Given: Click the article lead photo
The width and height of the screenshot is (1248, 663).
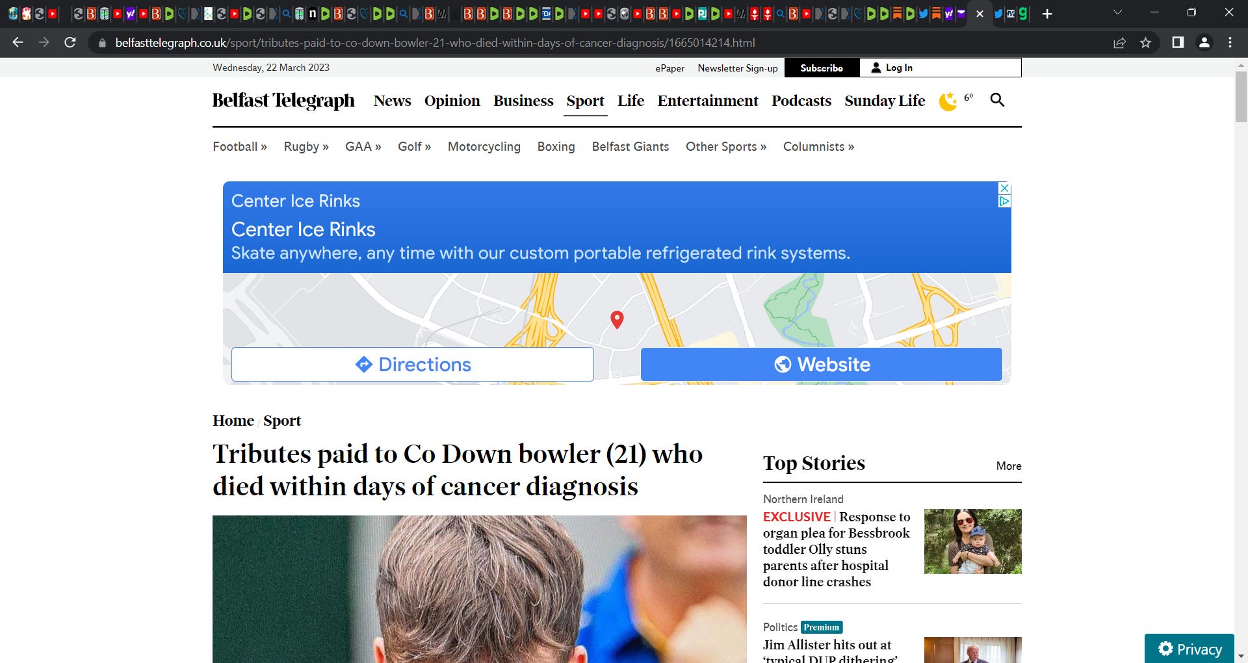Looking at the screenshot, I should [x=480, y=589].
